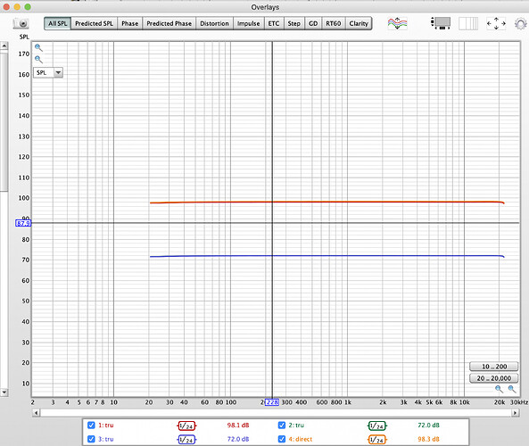529x446 pixels.
Task: Open smoothing 1/24 icon for trace 3: tru
Action: [x=186, y=440]
